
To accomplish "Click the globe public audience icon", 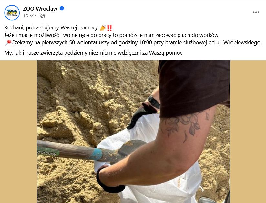I will pos(43,16).
